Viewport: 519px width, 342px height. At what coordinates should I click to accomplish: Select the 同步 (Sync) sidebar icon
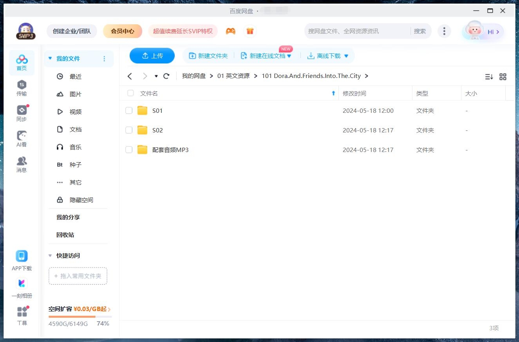pos(22,112)
